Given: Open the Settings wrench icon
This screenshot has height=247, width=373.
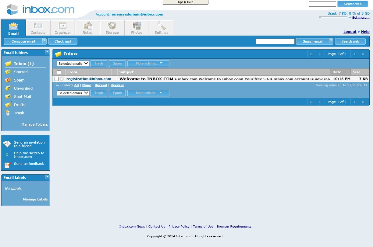Looking at the screenshot, I should 162,26.
